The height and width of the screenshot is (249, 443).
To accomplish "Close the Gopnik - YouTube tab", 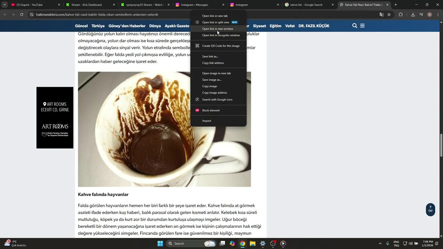I will [59, 5].
